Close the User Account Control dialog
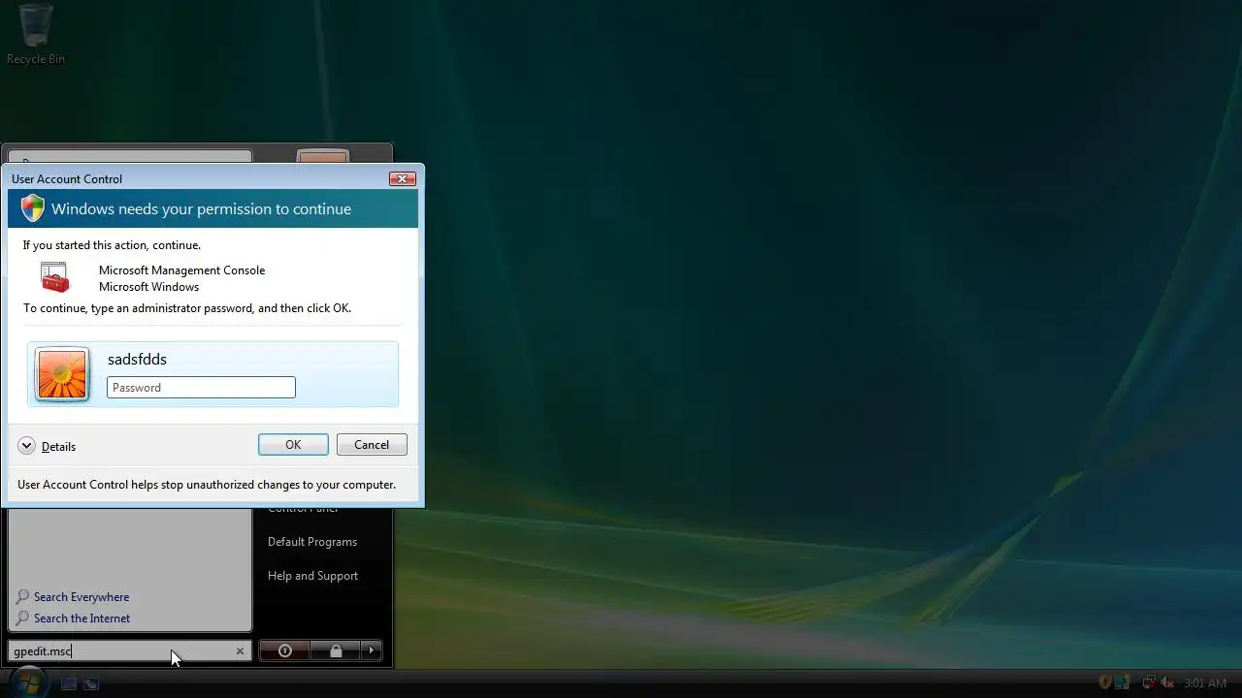1242x698 pixels. (402, 178)
